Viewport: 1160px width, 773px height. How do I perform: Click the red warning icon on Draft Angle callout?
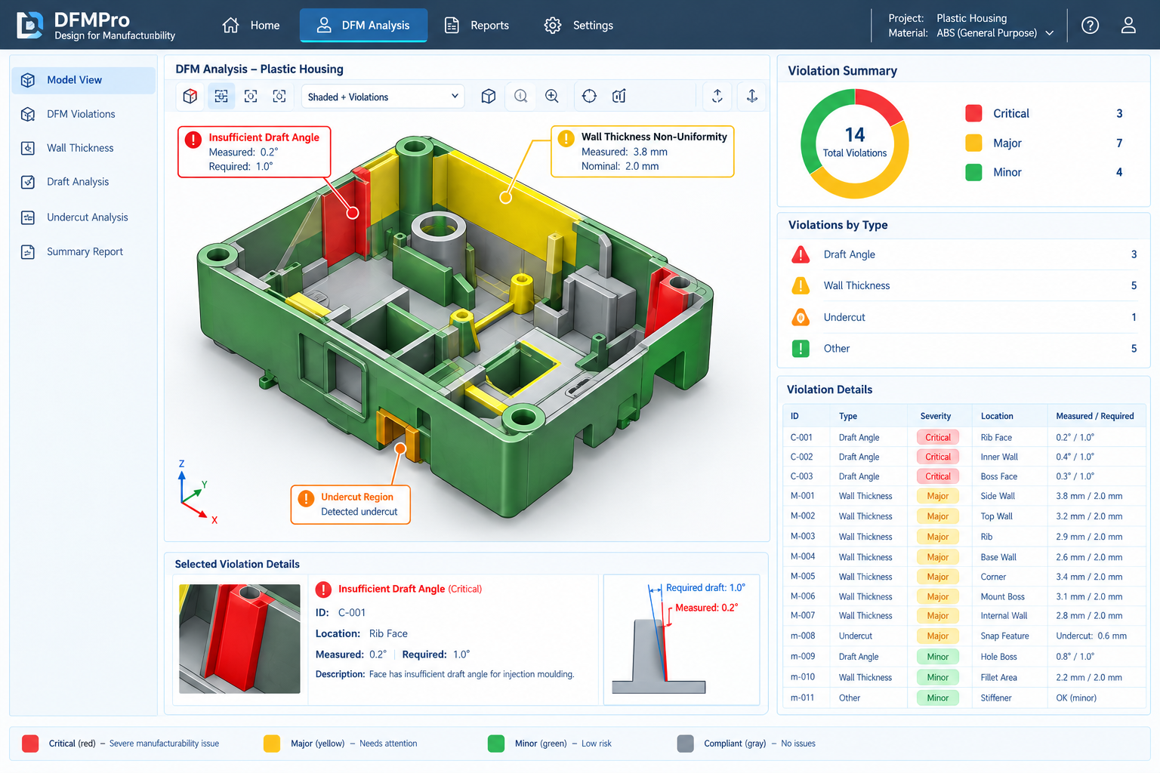tap(193, 140)
